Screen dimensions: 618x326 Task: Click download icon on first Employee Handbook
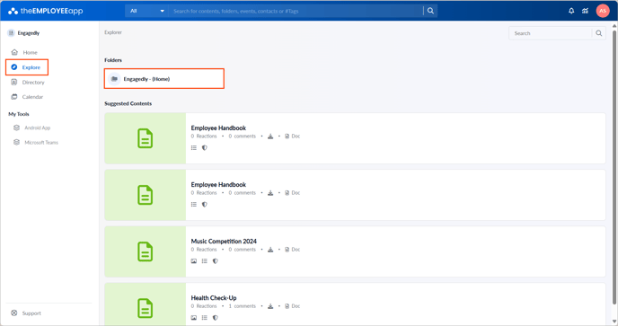270,137
